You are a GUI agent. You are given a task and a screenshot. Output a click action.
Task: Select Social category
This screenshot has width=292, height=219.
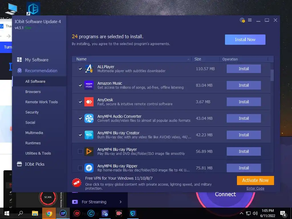[39, 122]
